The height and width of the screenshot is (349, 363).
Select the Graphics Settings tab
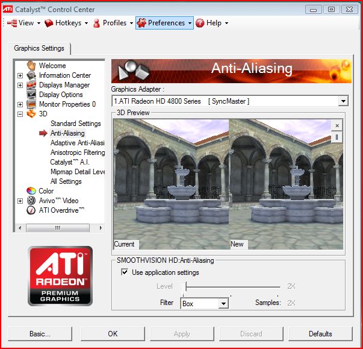pos(39,48)
